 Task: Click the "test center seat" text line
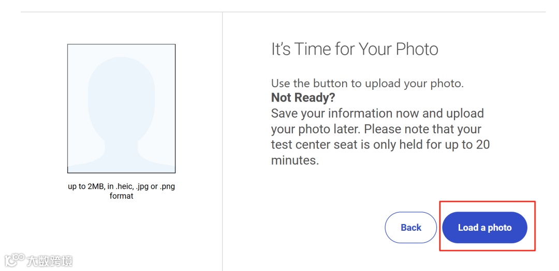click(380, 145)
